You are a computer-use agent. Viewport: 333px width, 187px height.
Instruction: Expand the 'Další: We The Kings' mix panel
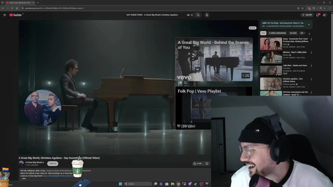coord(309,25)
